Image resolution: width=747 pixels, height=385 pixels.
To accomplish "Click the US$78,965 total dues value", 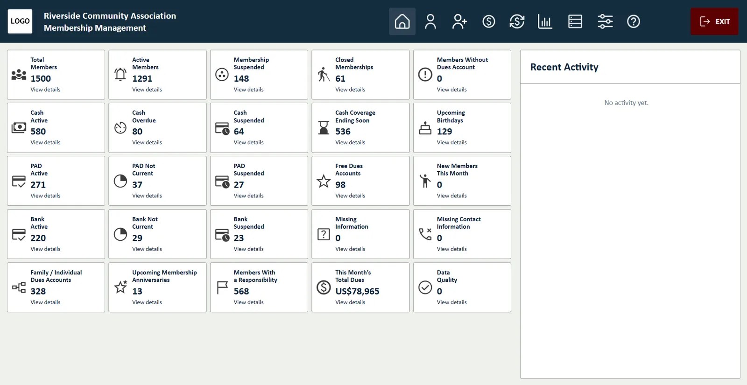I will [x=357, y=291].
